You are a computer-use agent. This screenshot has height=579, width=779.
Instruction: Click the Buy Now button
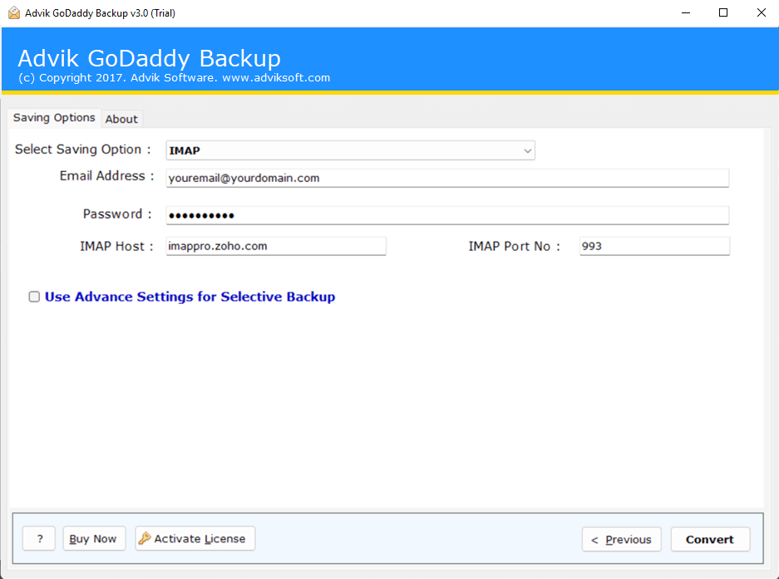(94, 539)
